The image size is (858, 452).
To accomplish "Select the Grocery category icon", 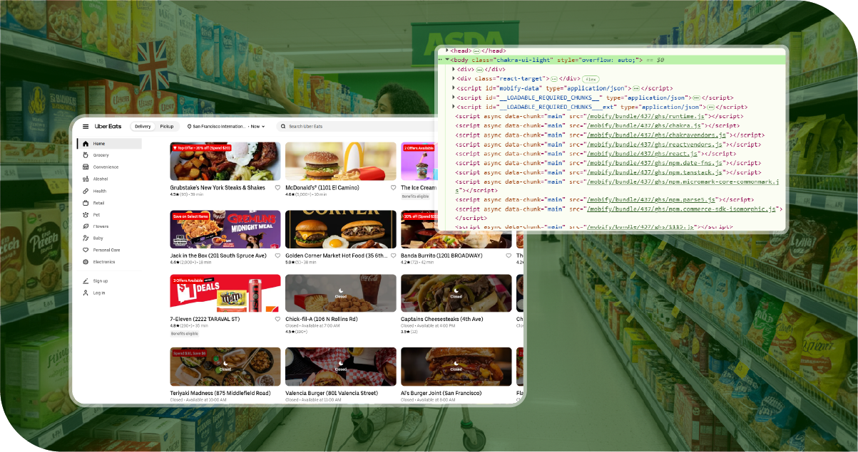I will [x=84, y=155].
